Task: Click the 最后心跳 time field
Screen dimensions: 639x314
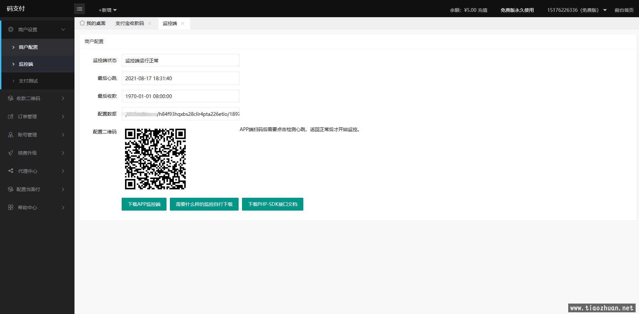Action: click(181, 78)
